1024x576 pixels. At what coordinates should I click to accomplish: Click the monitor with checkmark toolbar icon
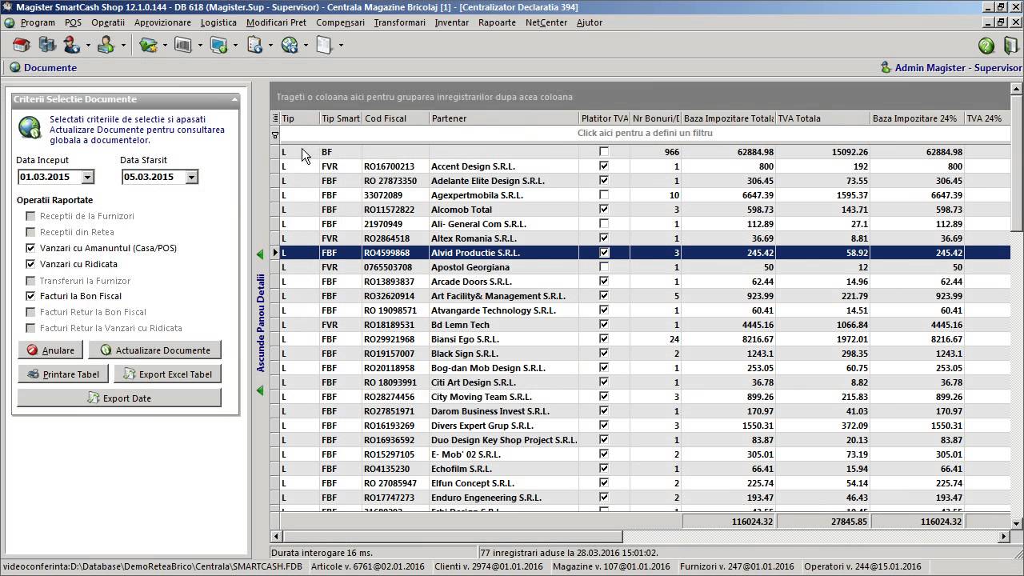pyautogui.click(x=218, y=46)
